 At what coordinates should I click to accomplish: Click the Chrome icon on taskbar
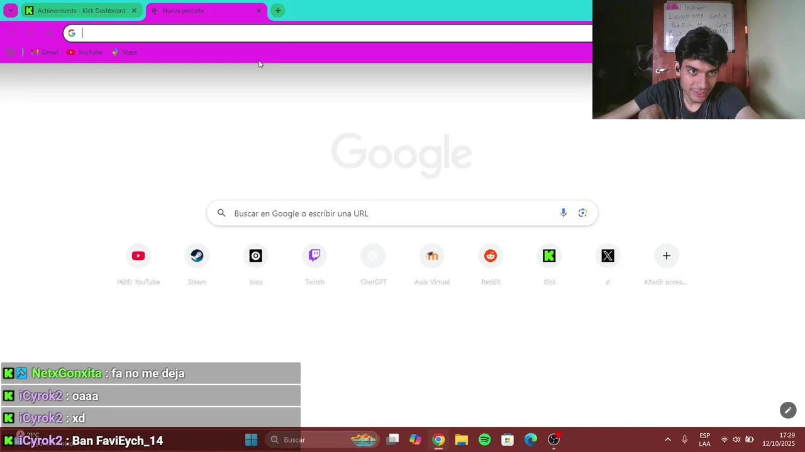point(438,439)
